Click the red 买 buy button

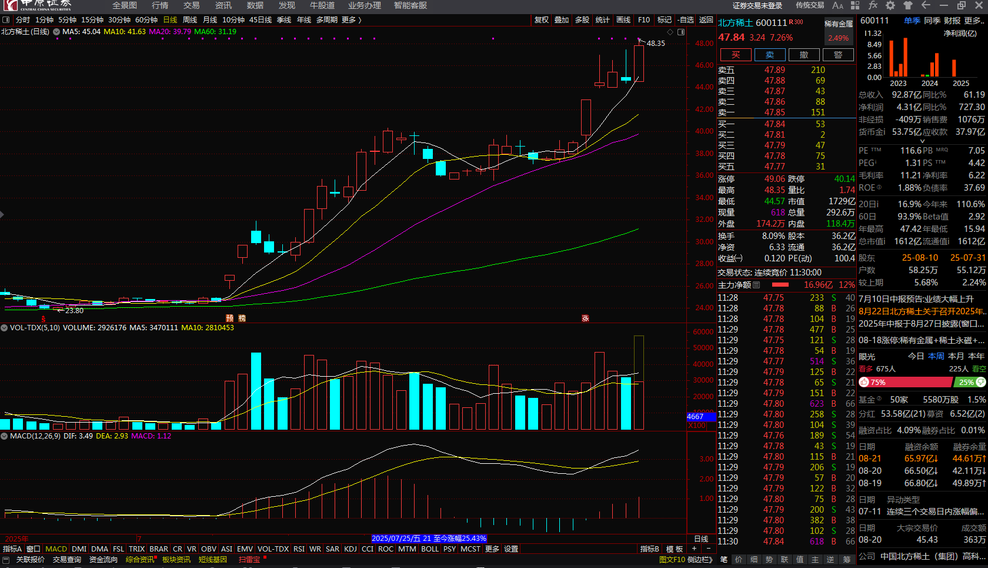[736, 55]
